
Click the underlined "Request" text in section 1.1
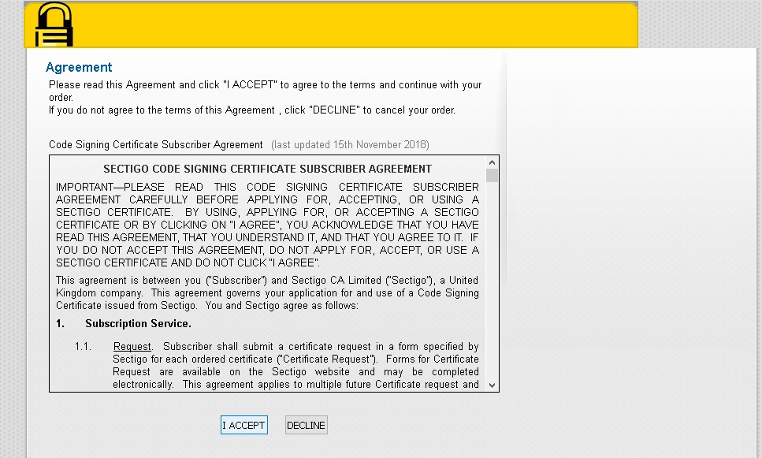(132, 347)
